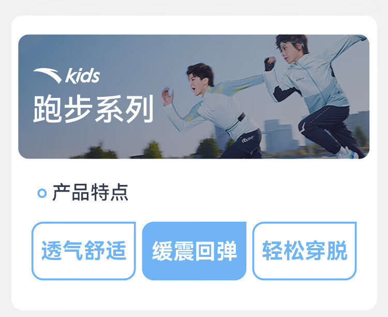Open the running series banner image
The width and height of the screenshot is (388, 317).
click(x=194, y=96)
